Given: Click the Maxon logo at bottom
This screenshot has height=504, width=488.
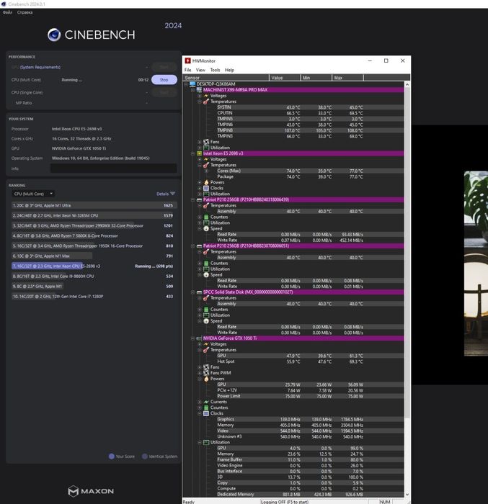Looking at the screenshot, I should 91,491.
